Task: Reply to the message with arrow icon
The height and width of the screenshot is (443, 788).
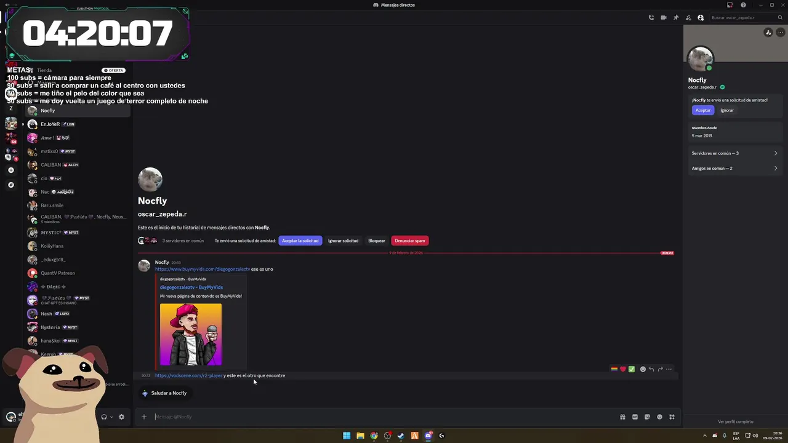Action: tap(651, 369)
